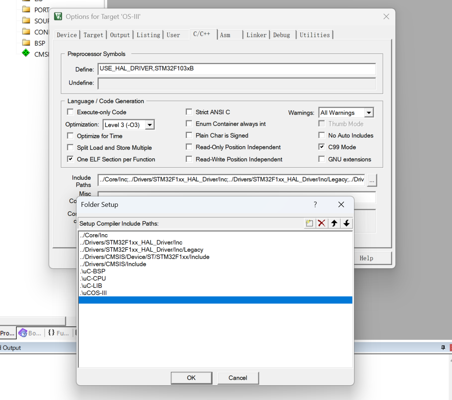The image size is (452, 400).
Task: Select the Inc/Legacy path entry
Action: (x=215, y=250)
